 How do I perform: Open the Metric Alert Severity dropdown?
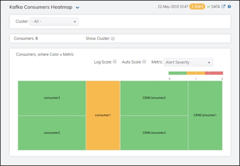point(188,62)
